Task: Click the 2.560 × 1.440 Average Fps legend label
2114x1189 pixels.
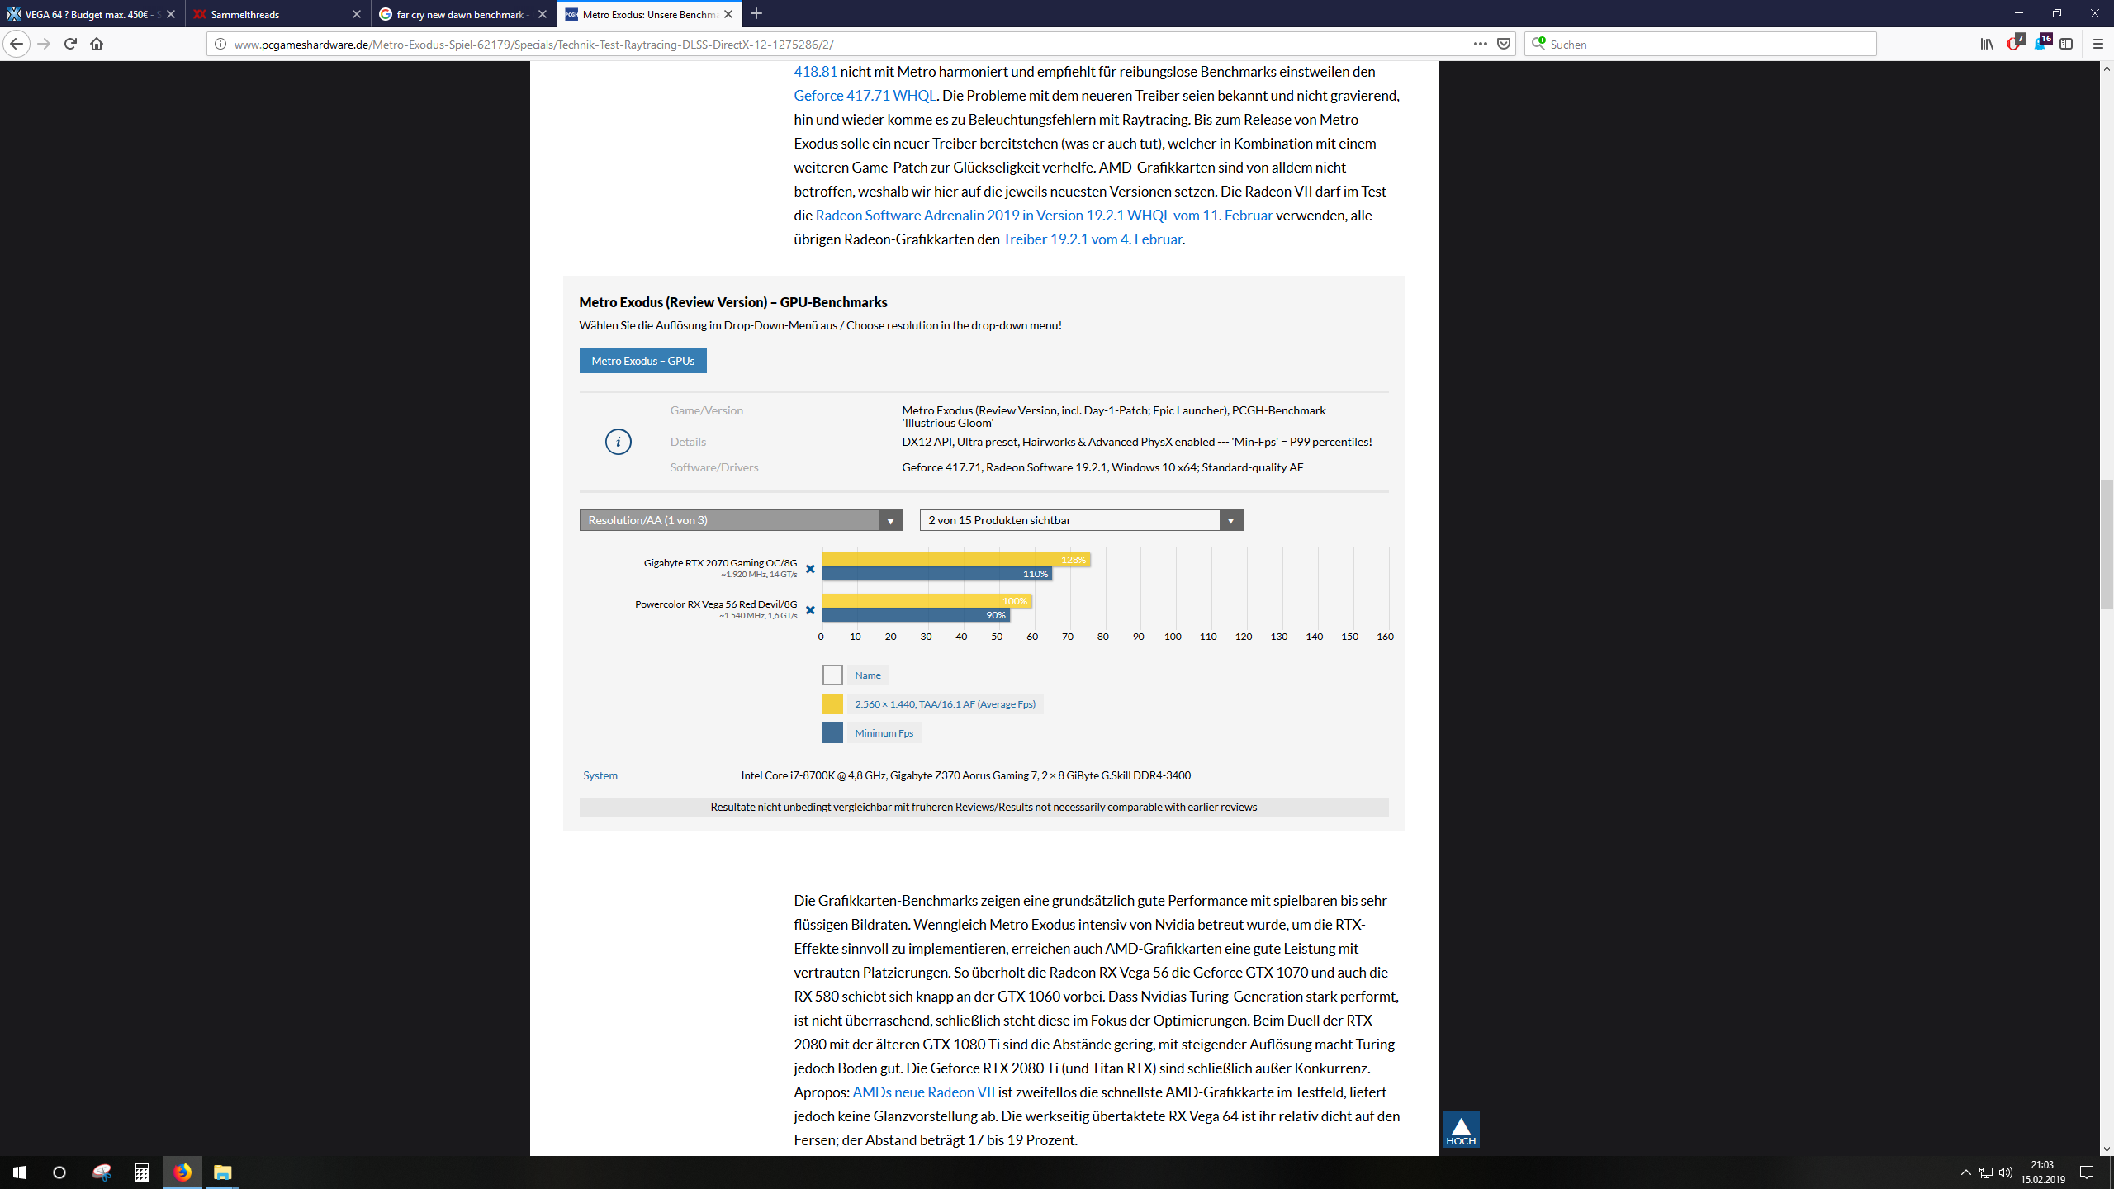Action: point(946,704)
